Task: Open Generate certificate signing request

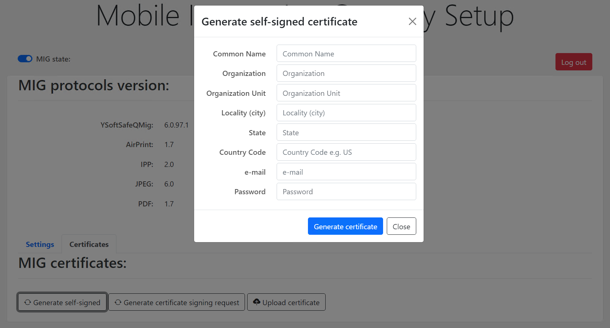Action: [x=181, y=303]
